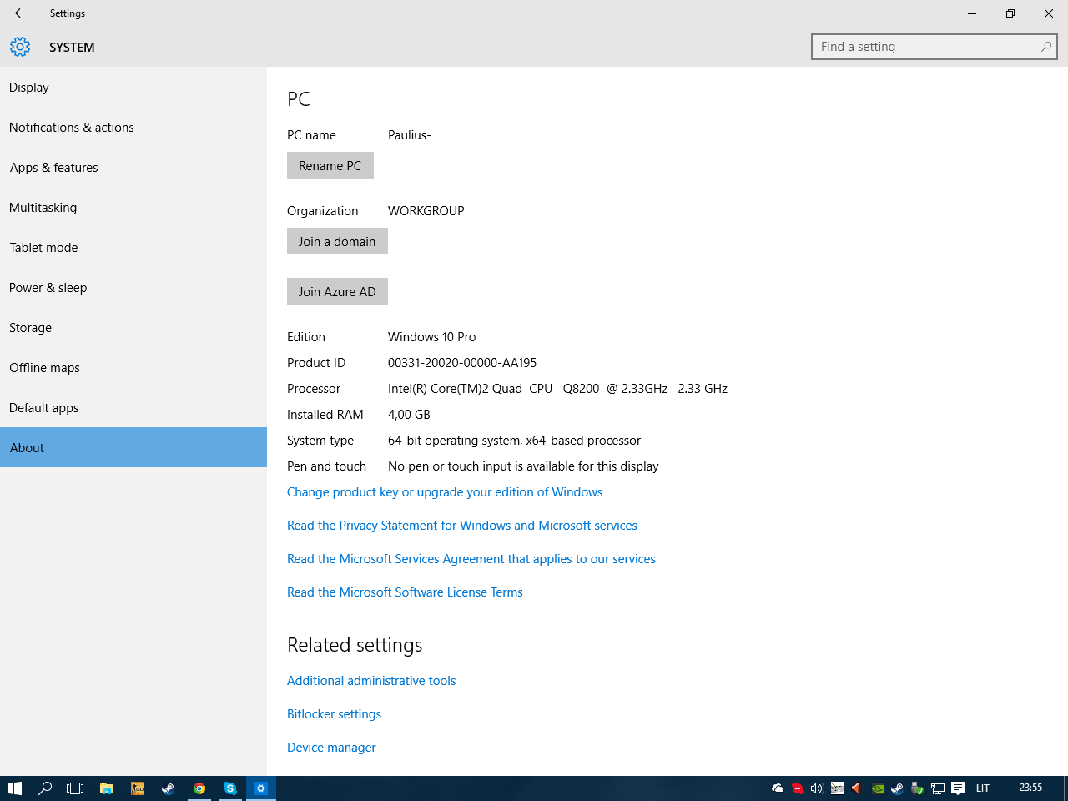
Task: Open File Explorer from the taskbar
Action: 107,788
